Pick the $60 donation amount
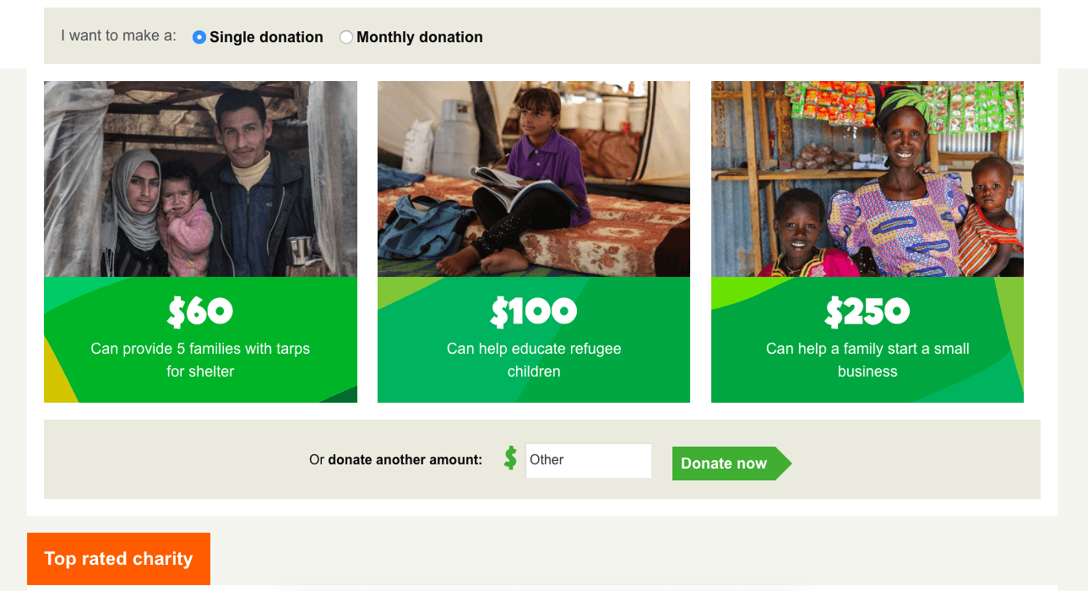Viewport: 1088px width, 591px height. [200, 312]
